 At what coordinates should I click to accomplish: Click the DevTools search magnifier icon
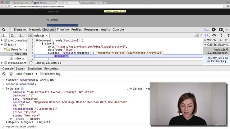(x=4, y=30)
